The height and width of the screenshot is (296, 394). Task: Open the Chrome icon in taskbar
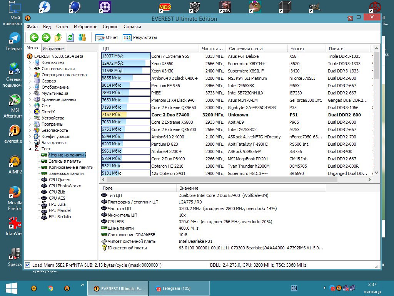pos(50,288)
